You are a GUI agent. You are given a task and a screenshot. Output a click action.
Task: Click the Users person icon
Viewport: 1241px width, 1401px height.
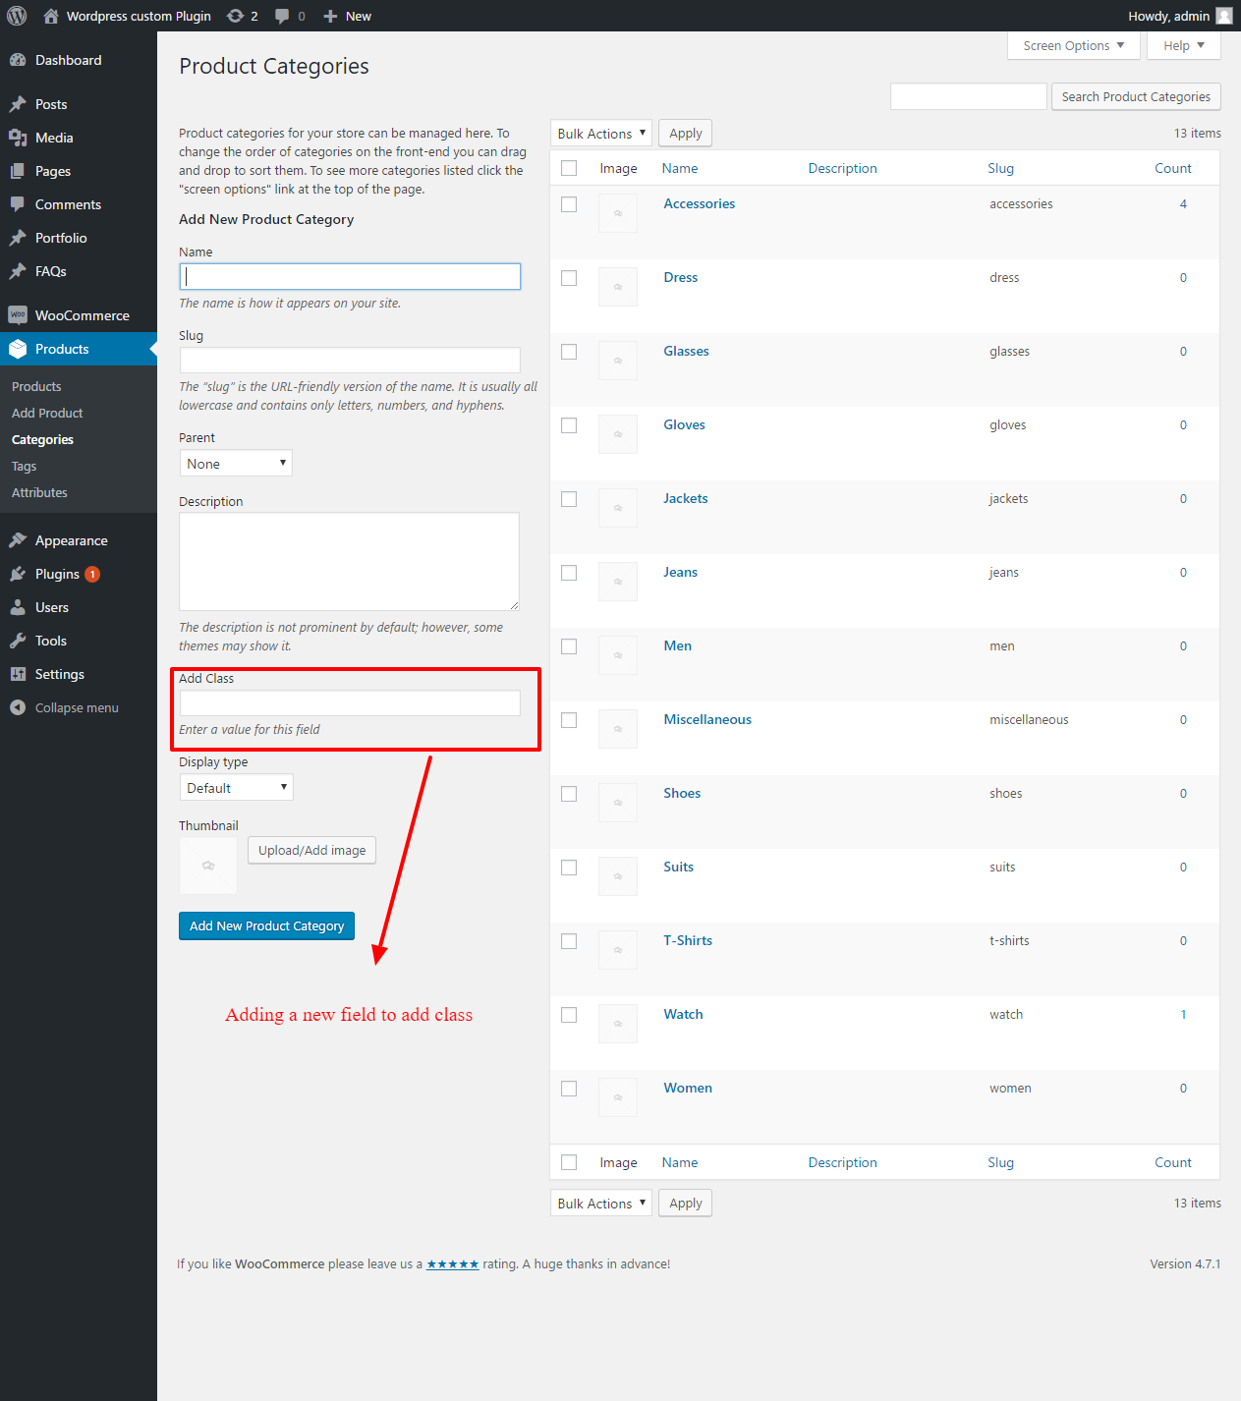point(18,607)
